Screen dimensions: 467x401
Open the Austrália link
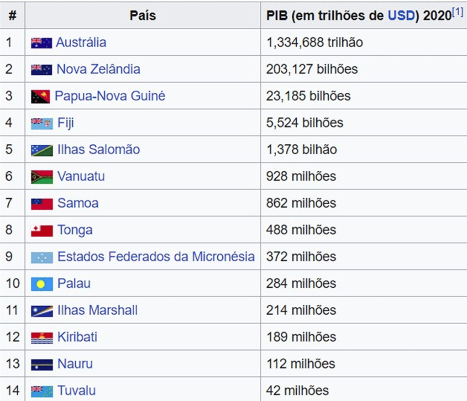click(81, 42)
